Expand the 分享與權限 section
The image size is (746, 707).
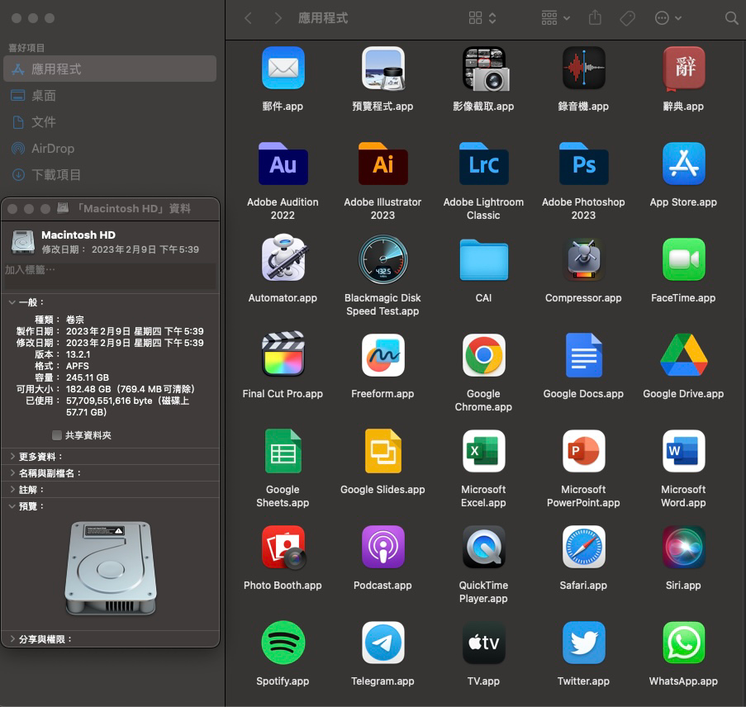point(12,639)
